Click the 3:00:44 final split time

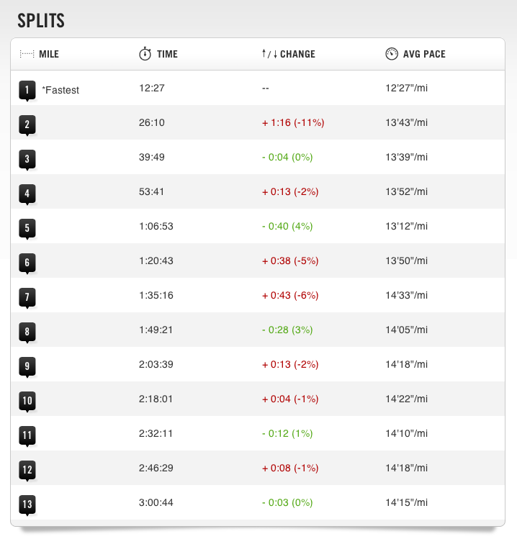pyautogui.click(x=156, y=502)
